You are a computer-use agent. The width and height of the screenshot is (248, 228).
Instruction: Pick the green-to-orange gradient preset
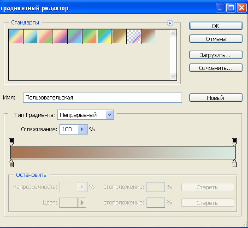90,37
